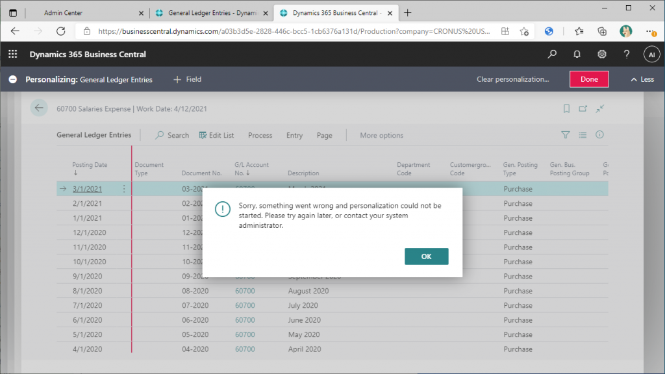665x374 pixels.
Task: Click the split screen icon in address bar
Action: pos(505,31)
